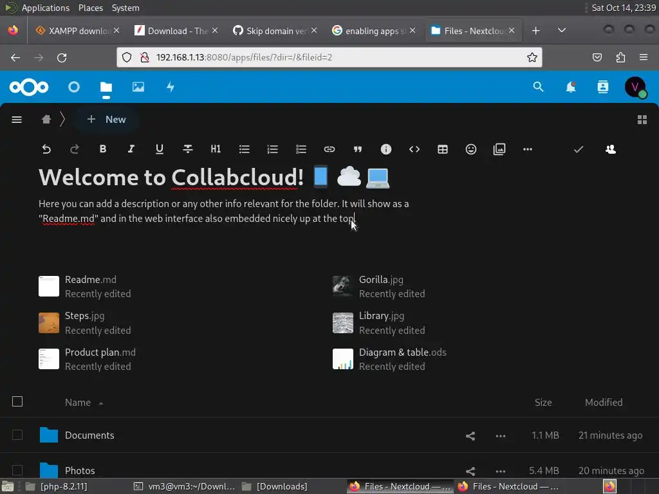Toggle bold formatting
The image size is (659, 494).
(x=103, y=149)
